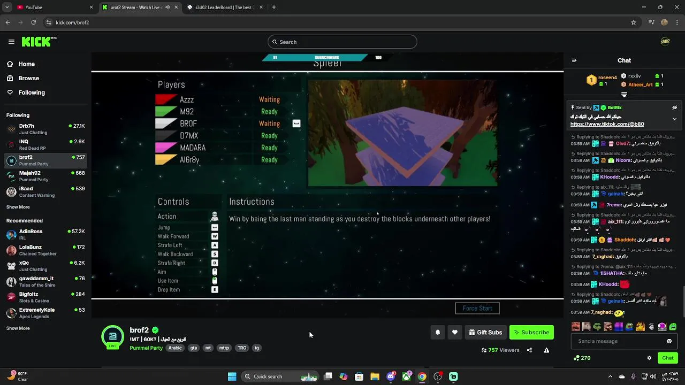
Task: Click the game map preview image
Action: 402,133
